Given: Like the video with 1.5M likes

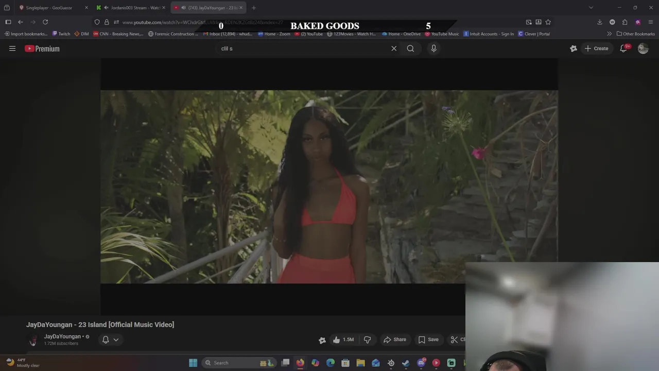Looking at the screenshot, I should point(343,340).
